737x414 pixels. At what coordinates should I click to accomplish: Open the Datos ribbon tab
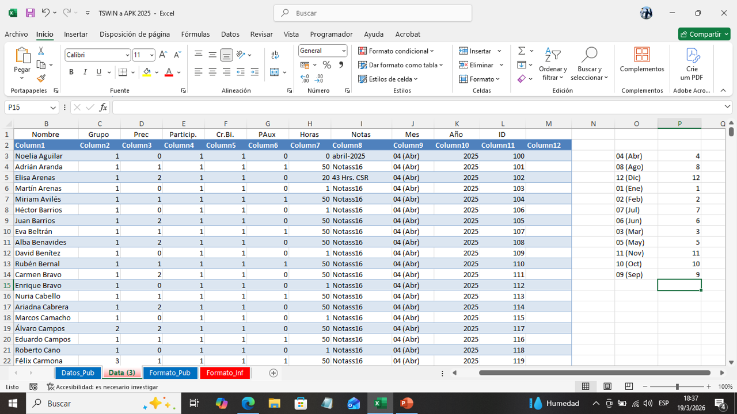click(230, 34)
